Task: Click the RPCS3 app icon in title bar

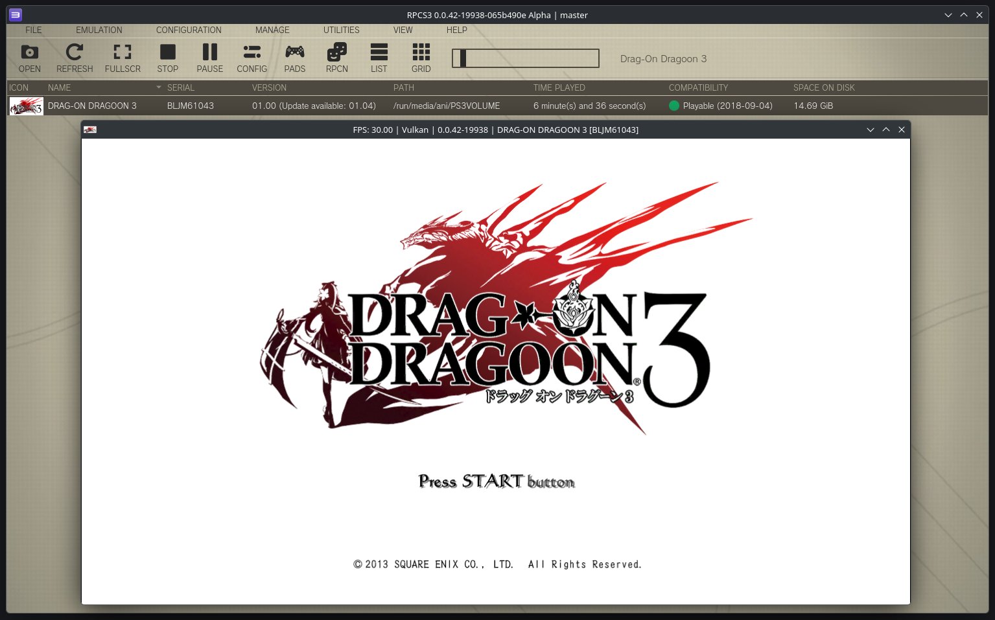Action: pyautogui.click(x=16, y=15)
